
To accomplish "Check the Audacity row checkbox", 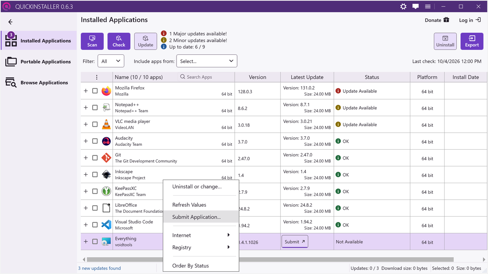I will [x=95, y=141].
